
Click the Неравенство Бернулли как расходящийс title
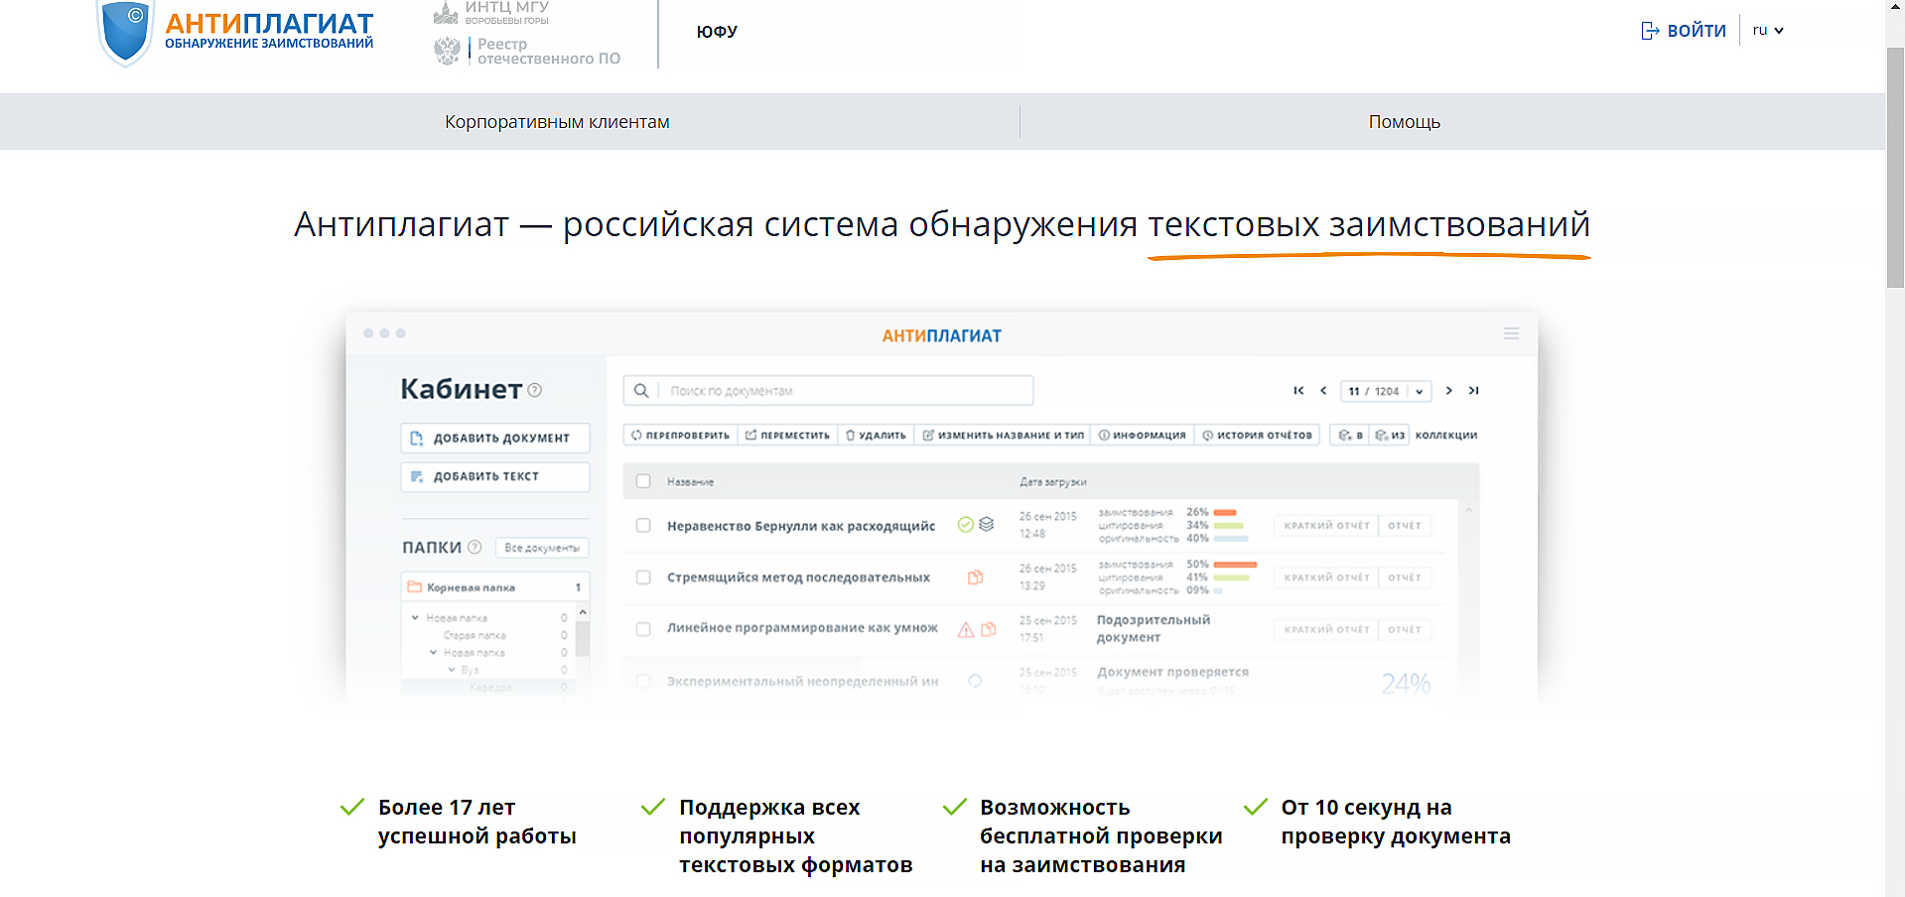[801, 526]
